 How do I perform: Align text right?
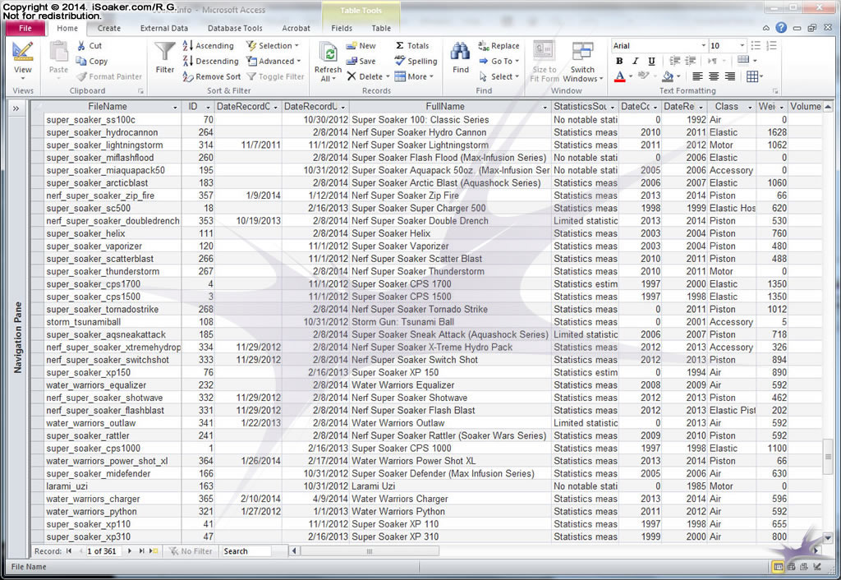click(730, 76)
